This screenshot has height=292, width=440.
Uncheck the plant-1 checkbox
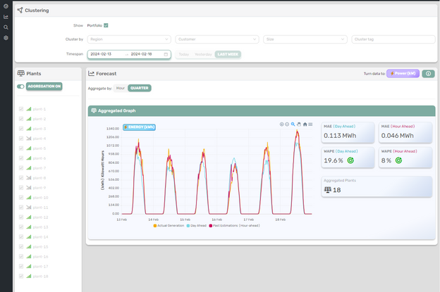point(21,109)
